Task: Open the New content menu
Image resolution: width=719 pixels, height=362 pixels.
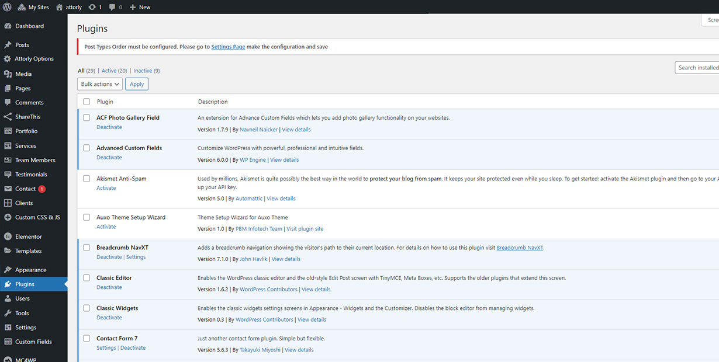Action: 140,7
